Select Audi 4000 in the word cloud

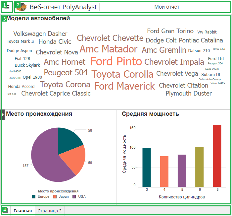click(x=15, y=71)
